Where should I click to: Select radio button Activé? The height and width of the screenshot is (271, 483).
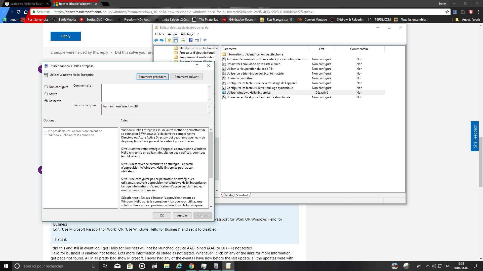[46, 94]
